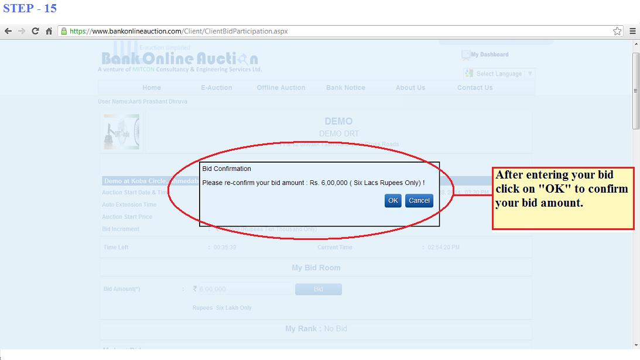
Task: Click the Current Time value 02:54:20 PM
Action: tap(444, 248)
